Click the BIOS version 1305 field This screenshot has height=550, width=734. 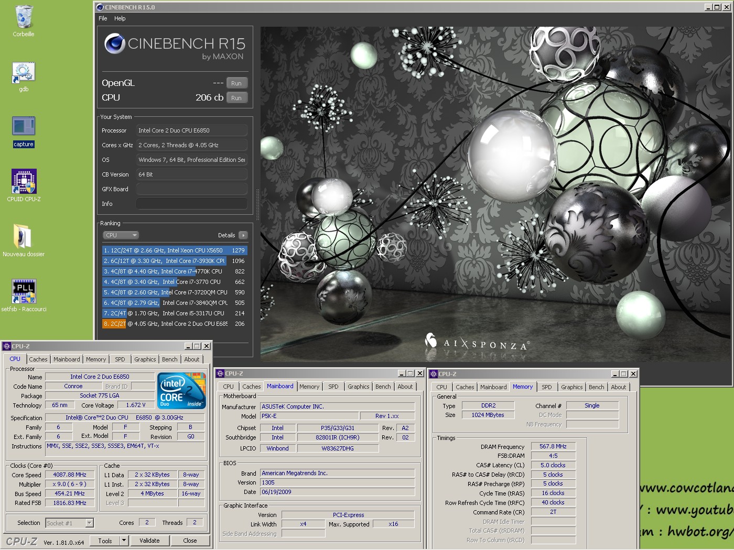pyautogui.click(x=338, y=482)
